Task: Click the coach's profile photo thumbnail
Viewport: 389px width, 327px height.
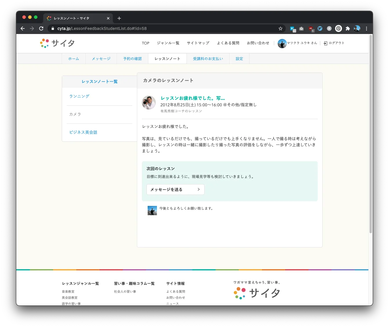Action: (x=149, y=103)
